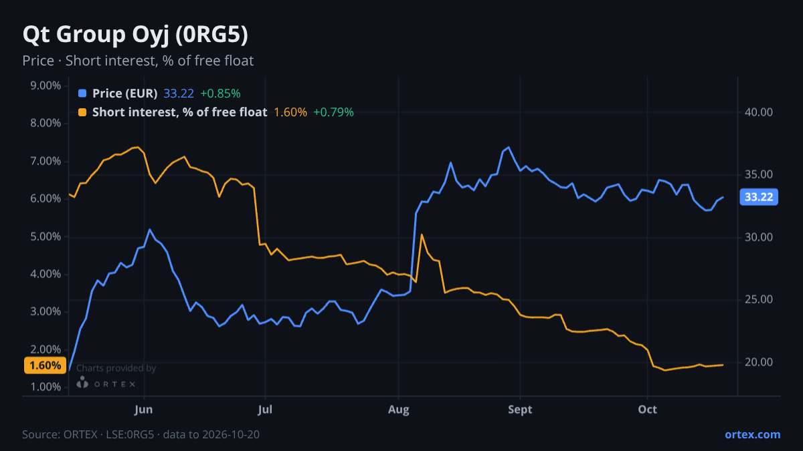Click the Jul label on the time axis
Viewport: 803px width, 451px height.
click(266, 410)
